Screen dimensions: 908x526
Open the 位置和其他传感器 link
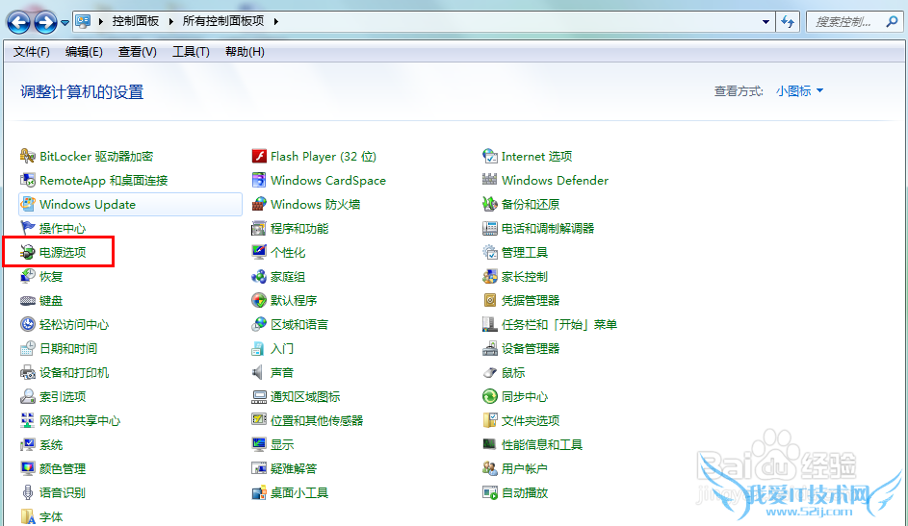317,421
